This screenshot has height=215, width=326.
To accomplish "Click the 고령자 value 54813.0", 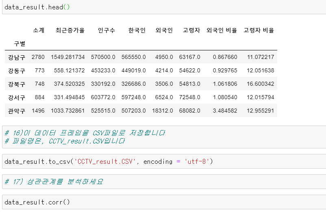I will (189, 84).
